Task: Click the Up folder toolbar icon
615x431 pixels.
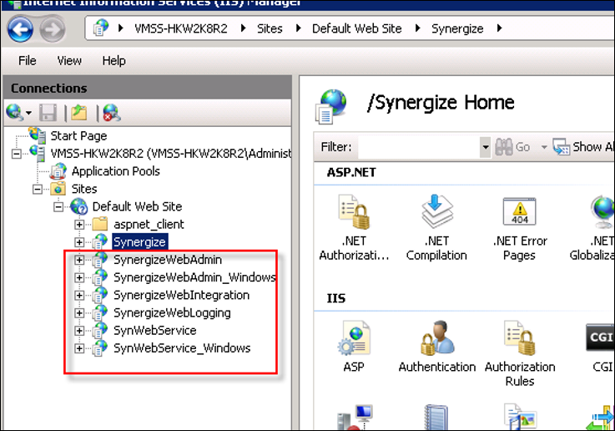Action: click(x=78, y=113)
